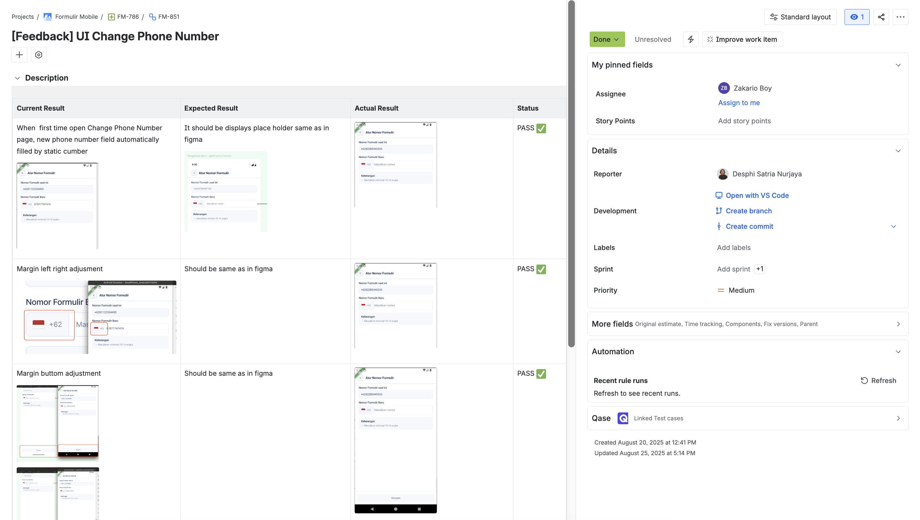Click the Create branch icon
Viewport: 920px width, 520px height.
coord(719,211)
